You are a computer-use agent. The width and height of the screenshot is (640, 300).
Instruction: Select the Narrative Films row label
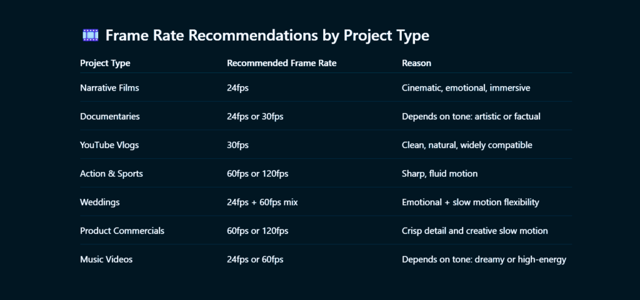click(109, 87)
